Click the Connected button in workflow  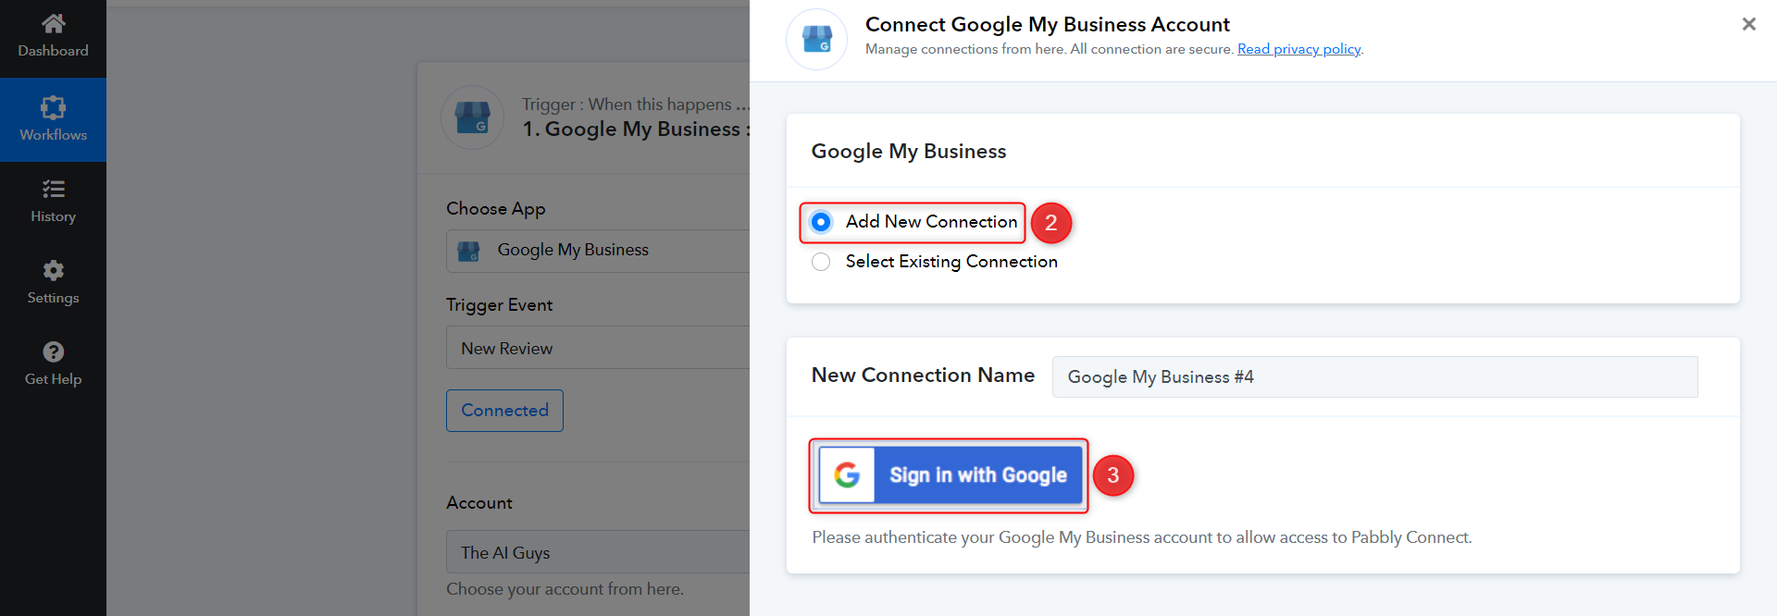504,411
